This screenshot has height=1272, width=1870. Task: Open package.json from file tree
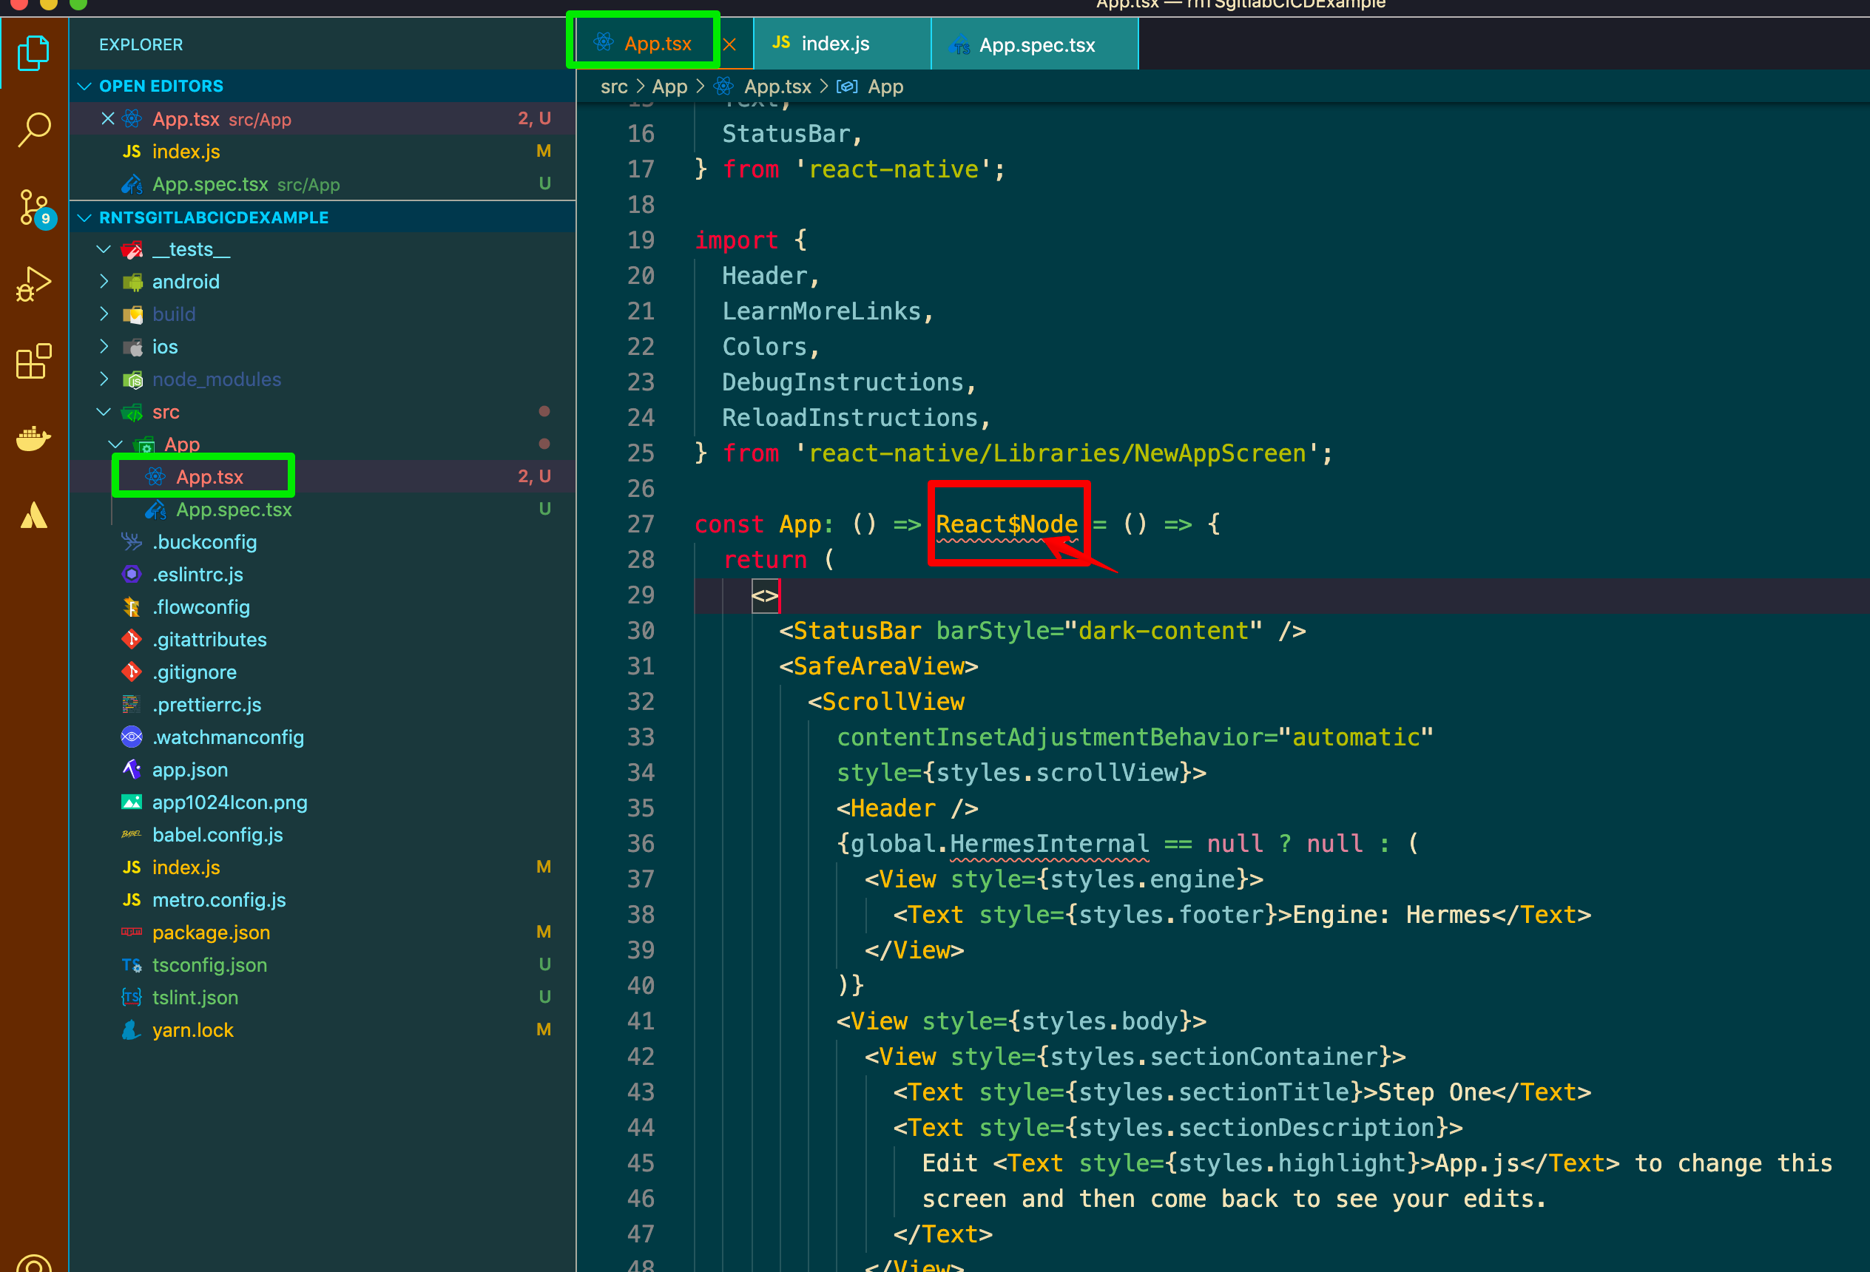(x=211, y=933)
